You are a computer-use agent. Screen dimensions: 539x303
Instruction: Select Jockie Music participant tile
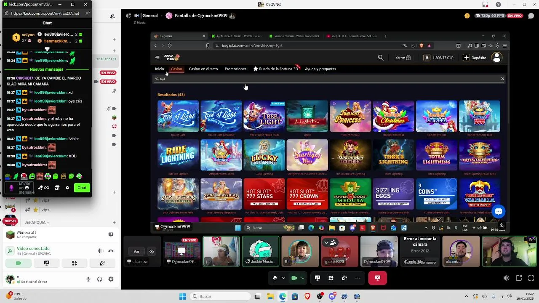[261, 251]
